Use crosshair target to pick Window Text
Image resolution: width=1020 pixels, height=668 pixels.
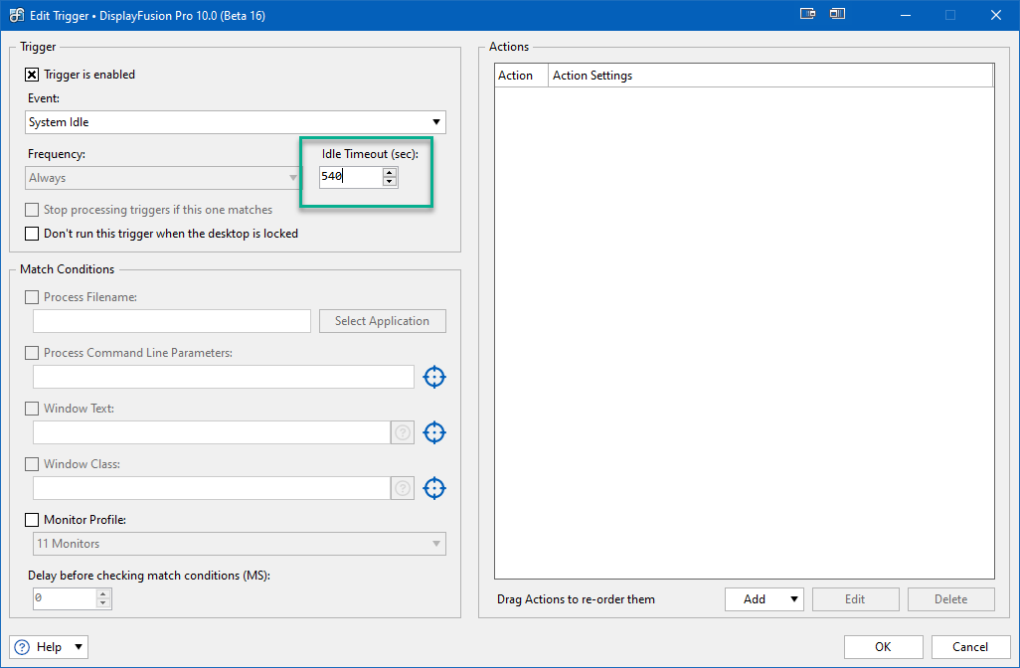click(433, 432)
